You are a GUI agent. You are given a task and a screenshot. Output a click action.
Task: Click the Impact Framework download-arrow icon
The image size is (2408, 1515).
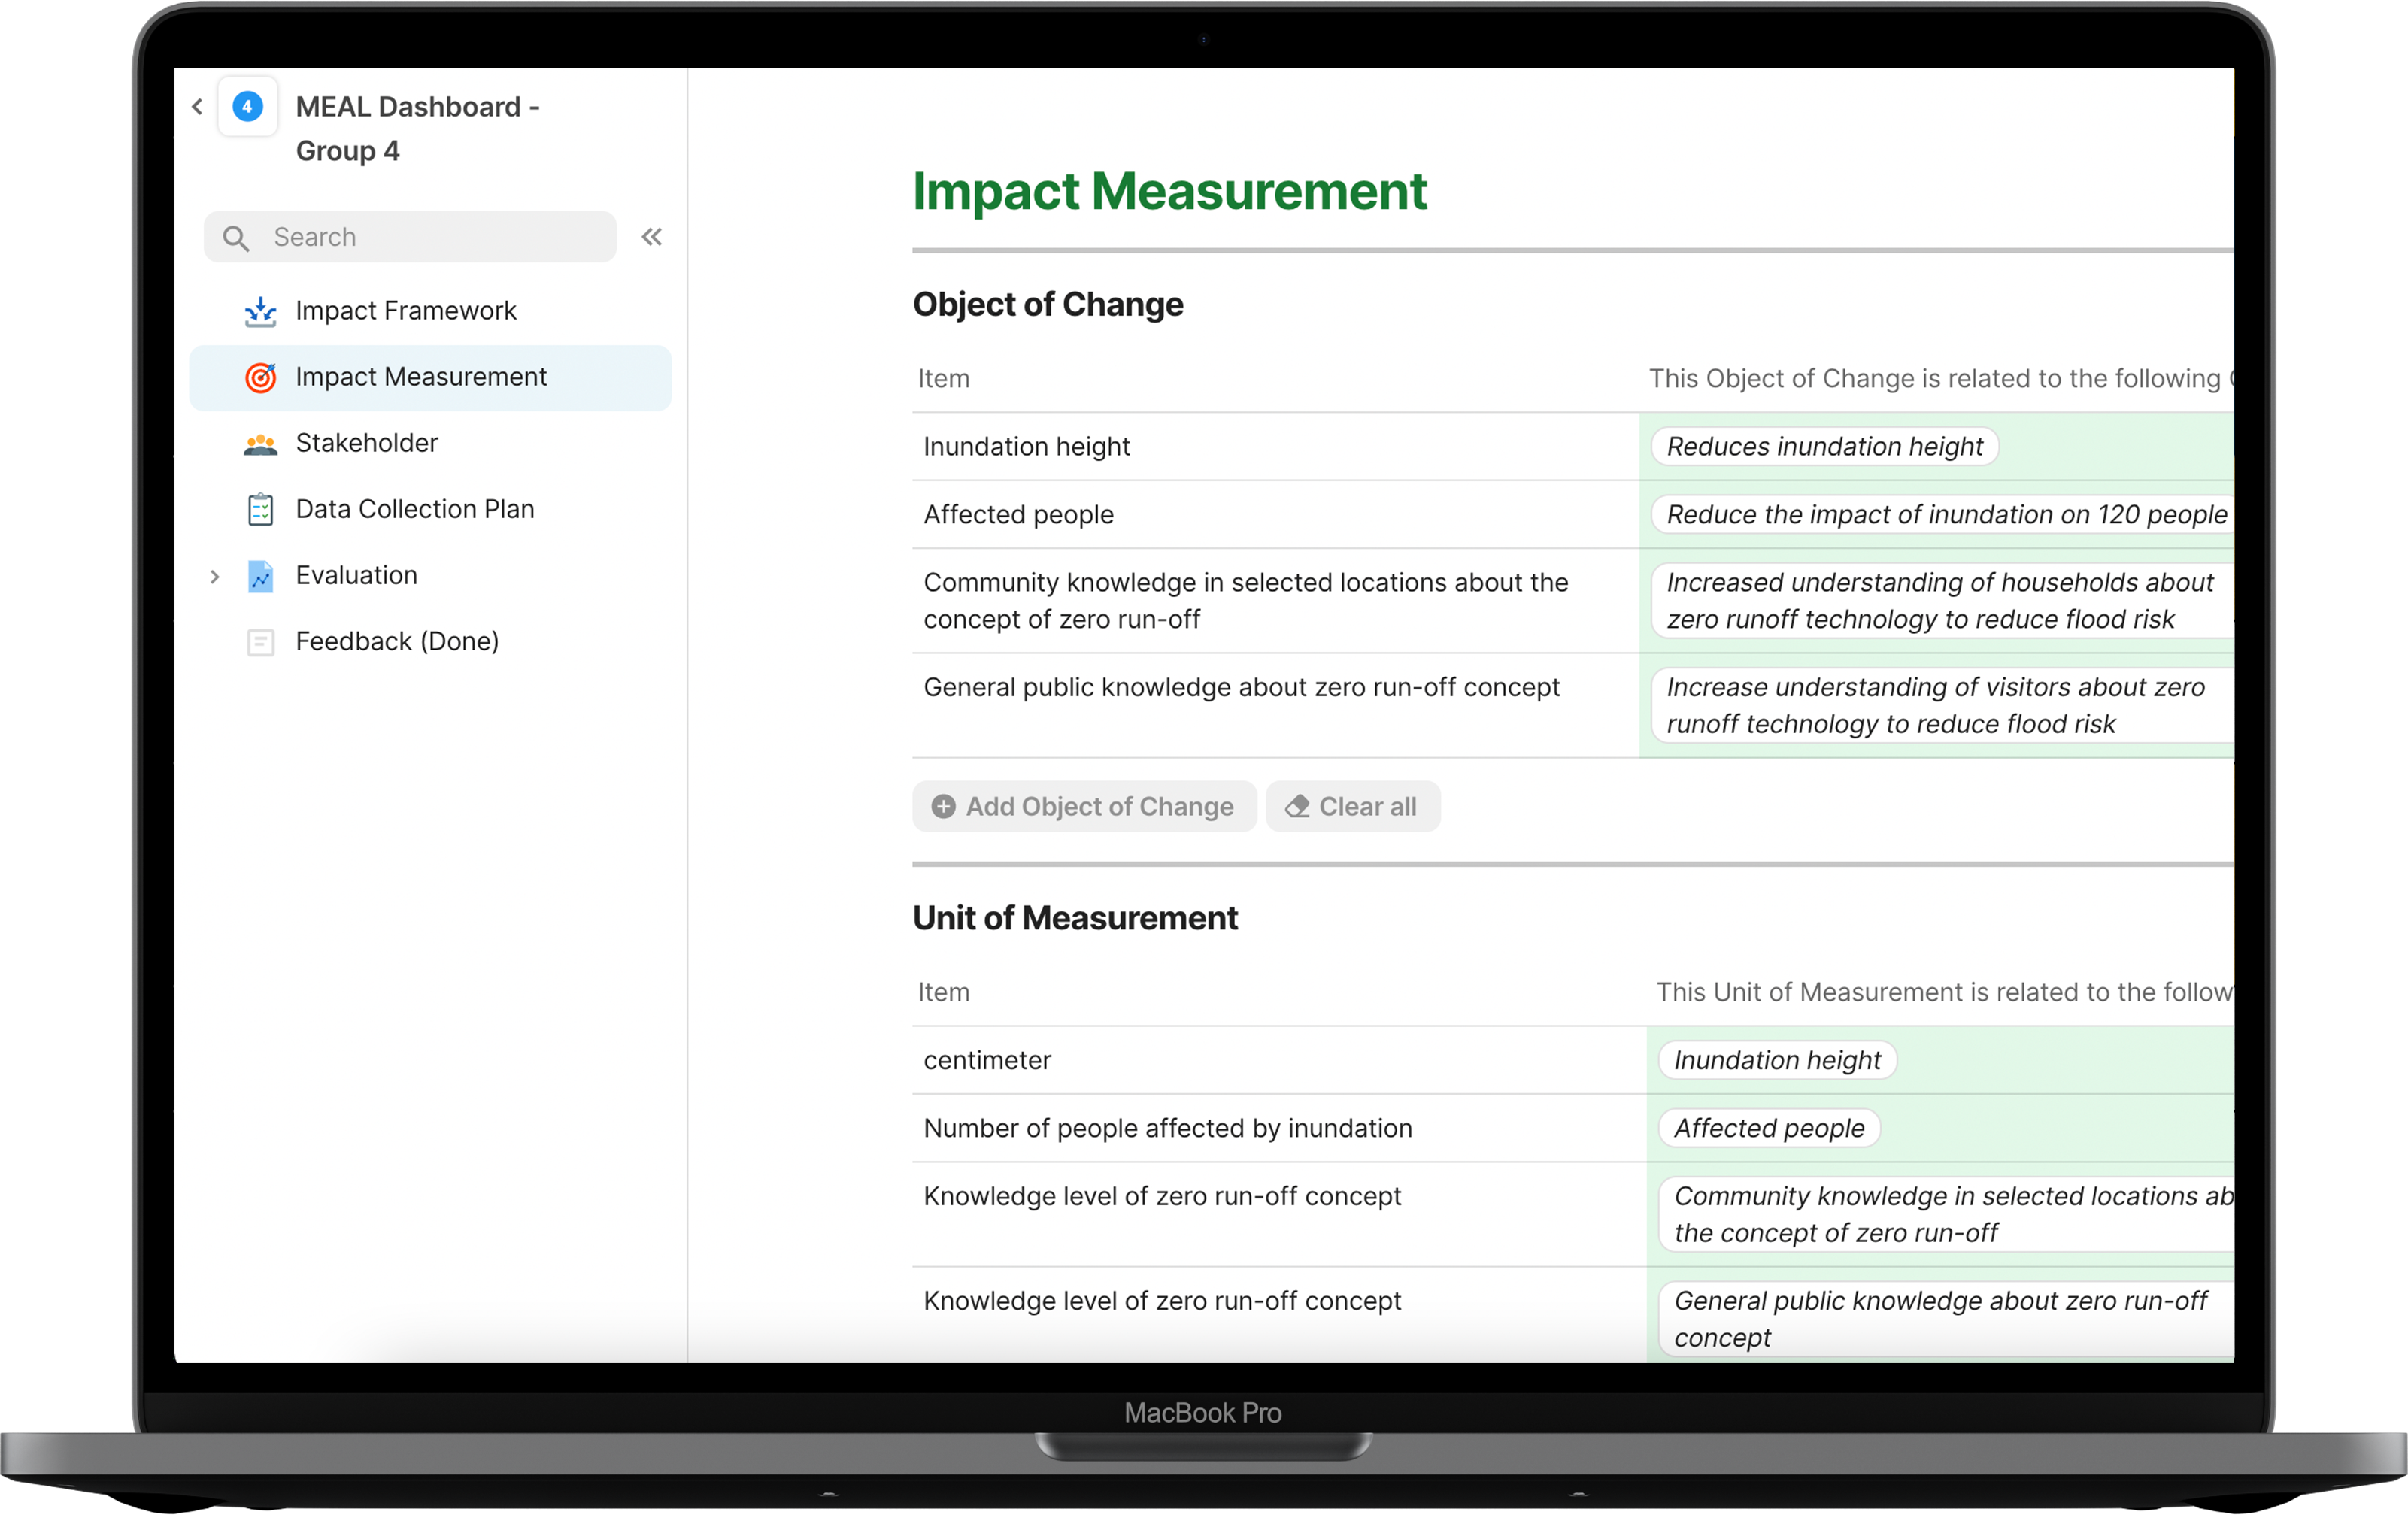(260, 311)
